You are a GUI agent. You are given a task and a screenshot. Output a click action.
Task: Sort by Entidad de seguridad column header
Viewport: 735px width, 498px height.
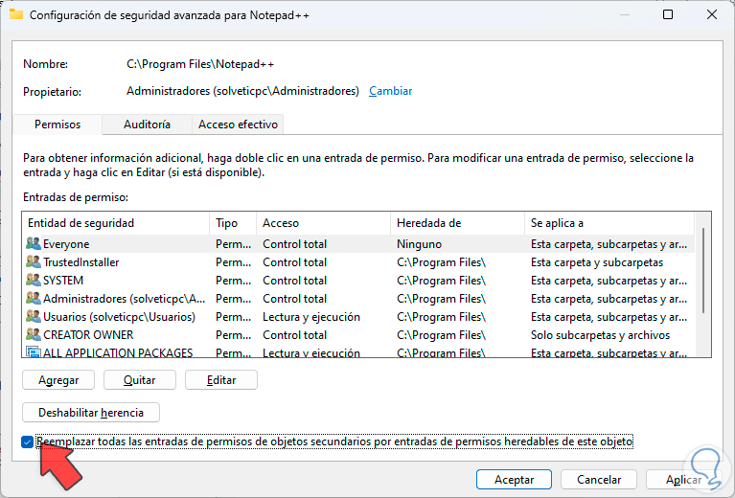115,223
